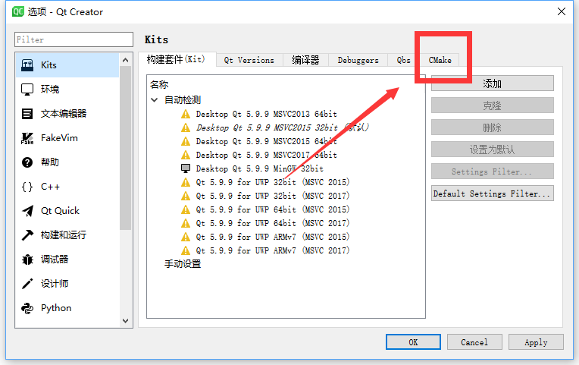
Task: Open the 环境 settings monitor icon
Action: click(x=27, y=90)
